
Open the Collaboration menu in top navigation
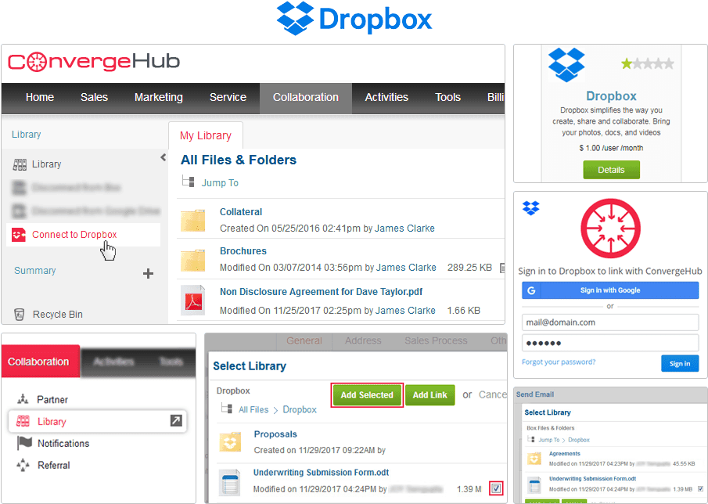[306, 97]
